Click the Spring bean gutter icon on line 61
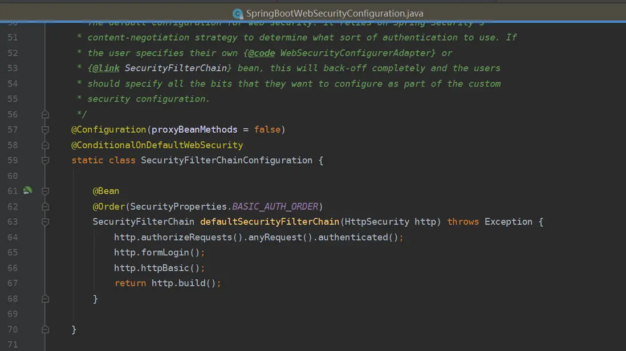The width and height of the screenshot is (626, 351). click(27, 191)
